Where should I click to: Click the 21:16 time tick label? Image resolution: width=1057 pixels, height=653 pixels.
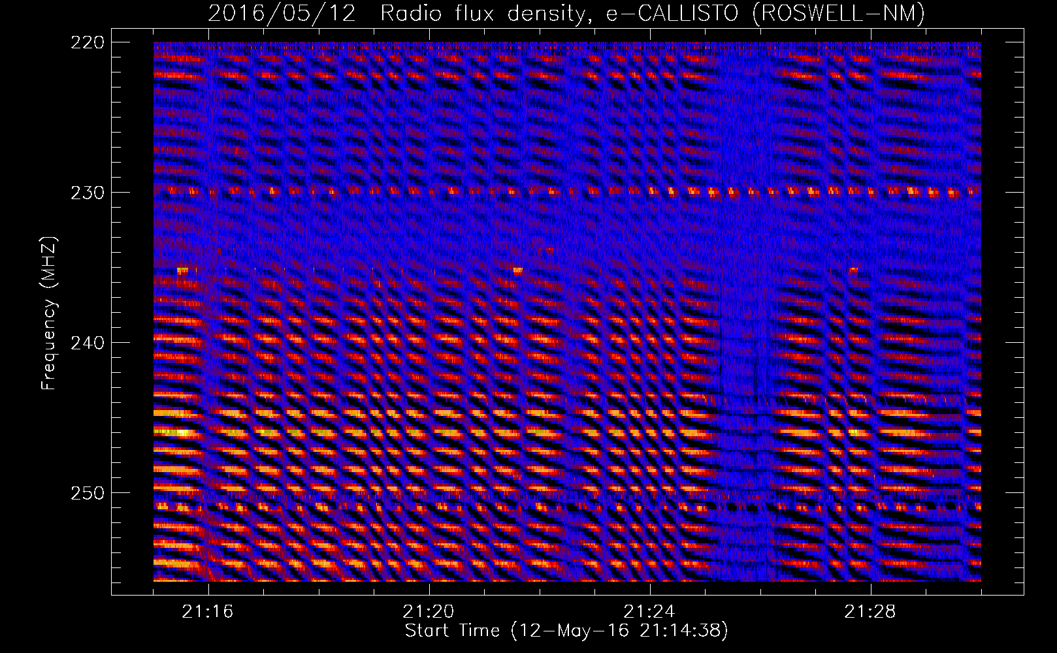click(208, 612)
